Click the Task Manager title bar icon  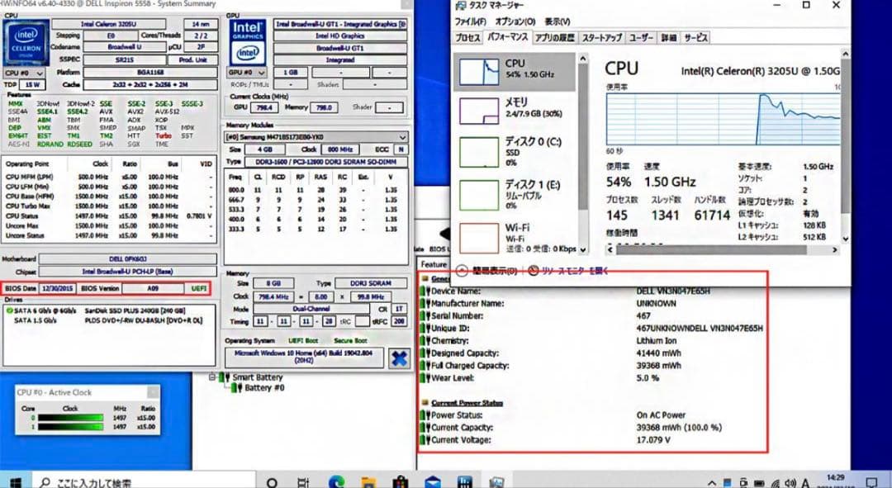click(462, 6)
